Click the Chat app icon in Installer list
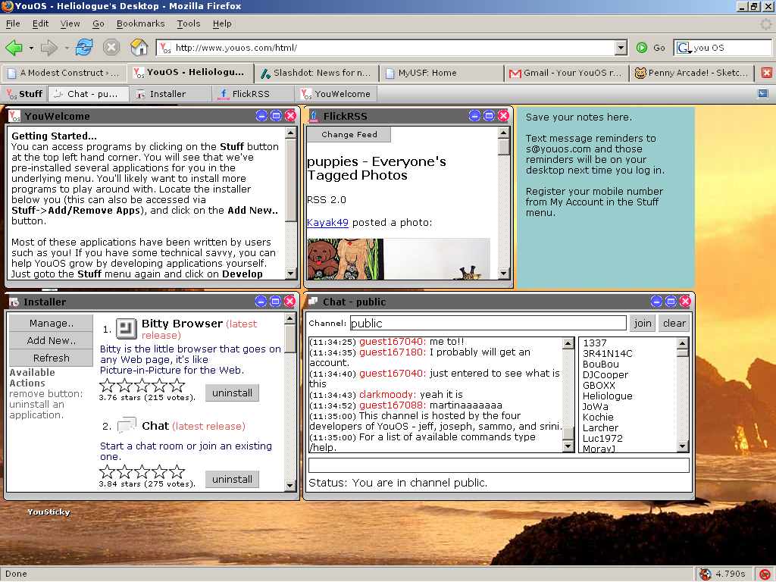This screenshot has height=582, width=776. click(x=127, y=426)
